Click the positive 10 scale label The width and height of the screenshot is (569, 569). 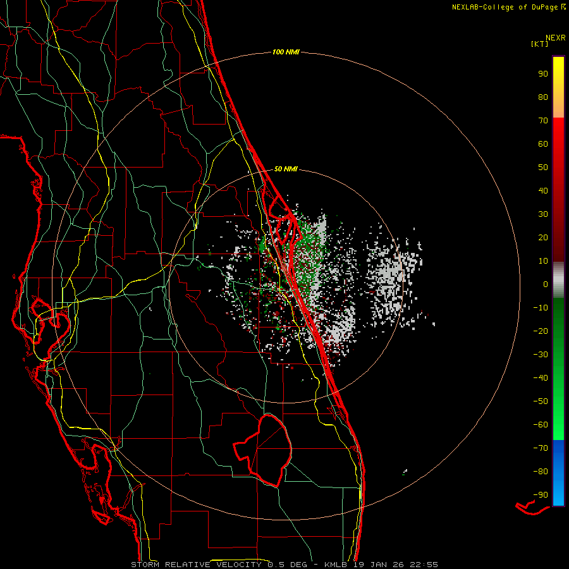(x=543, y=261)
